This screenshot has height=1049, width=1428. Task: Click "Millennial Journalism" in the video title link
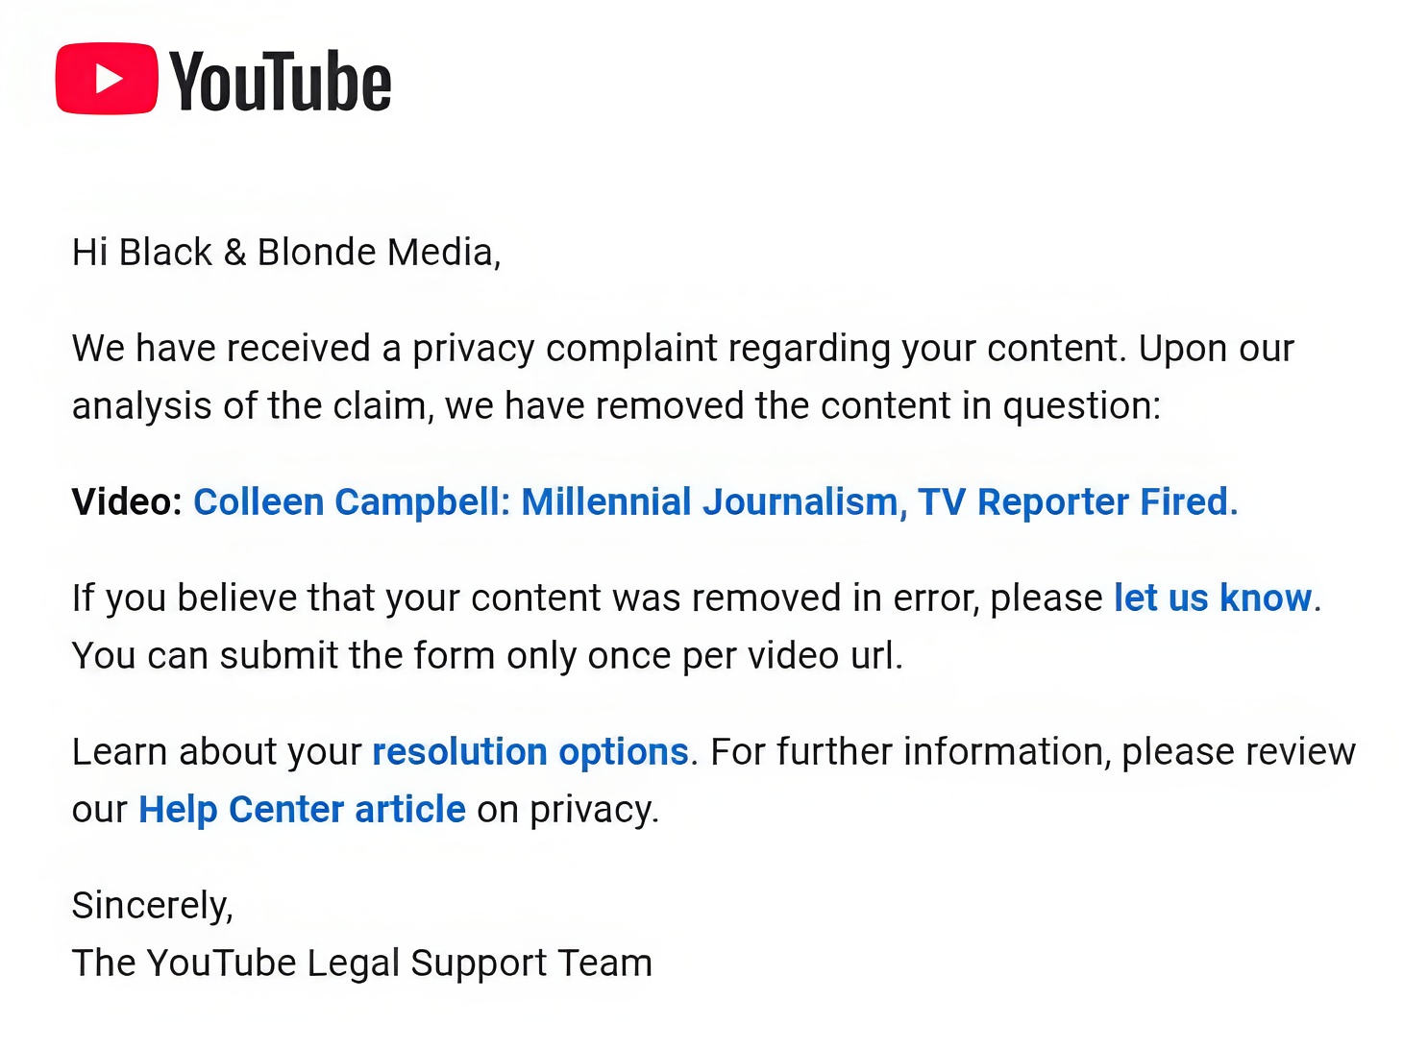(709, 502)
